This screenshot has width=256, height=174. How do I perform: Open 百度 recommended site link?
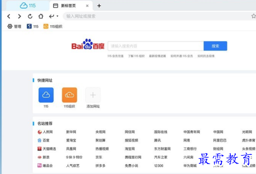pos(44,140)
